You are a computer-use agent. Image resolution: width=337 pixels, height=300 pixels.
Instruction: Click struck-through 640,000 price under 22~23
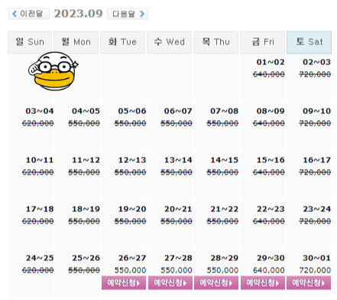click(x=269, y=221)
